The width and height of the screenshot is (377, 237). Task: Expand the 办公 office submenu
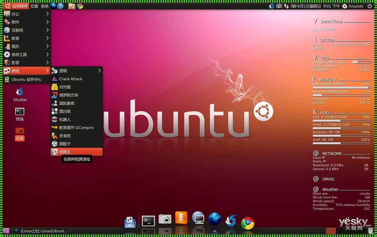[x=27, y=14]
